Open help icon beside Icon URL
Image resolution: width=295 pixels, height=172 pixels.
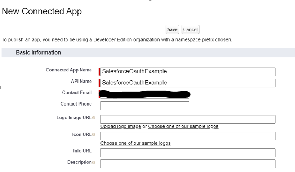[94, 135]
